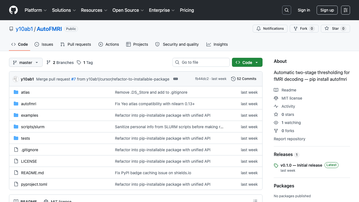
Task: Expand the Platform navigation menu
Action: 36,10
